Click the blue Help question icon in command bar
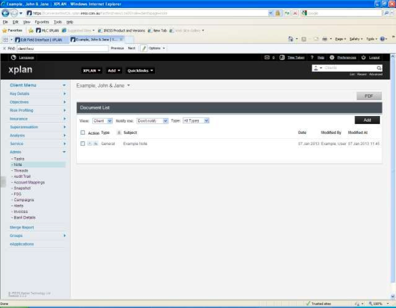Viewport: 396px width, 308px height. coord(382,39)
